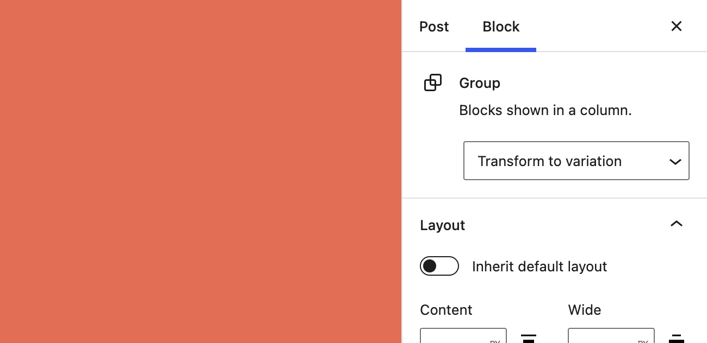Close the block settings sidebar

pos(677,26)
